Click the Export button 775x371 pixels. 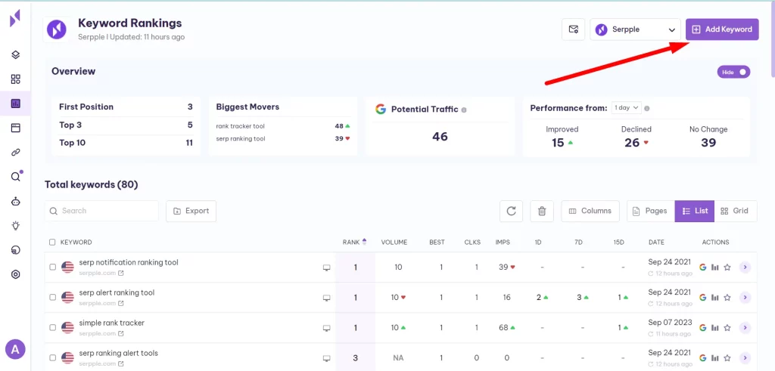pos(191,211)
